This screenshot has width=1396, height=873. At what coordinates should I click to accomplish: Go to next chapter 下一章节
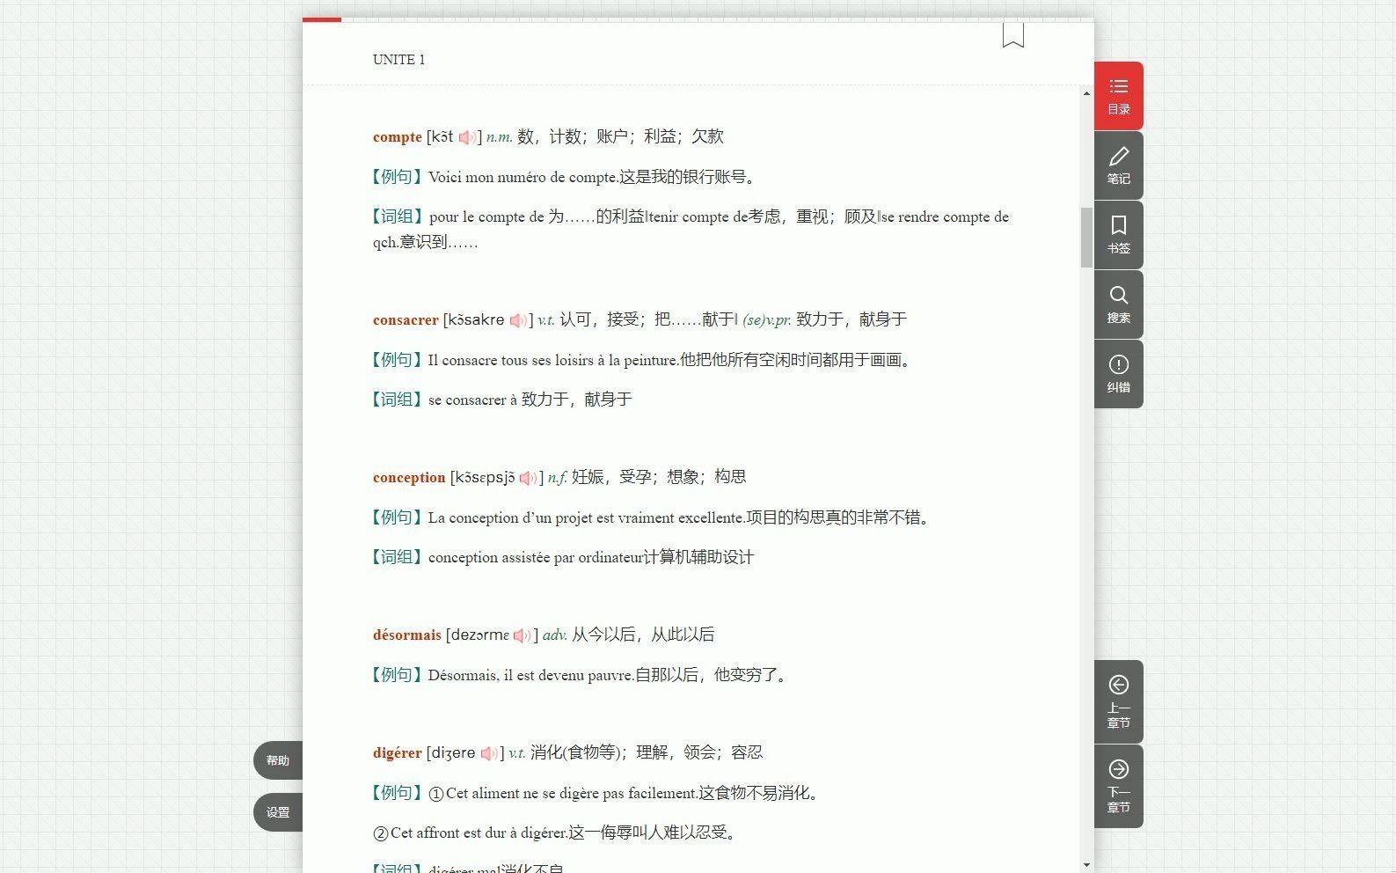pyautogui.click(x=1118, y=786)
